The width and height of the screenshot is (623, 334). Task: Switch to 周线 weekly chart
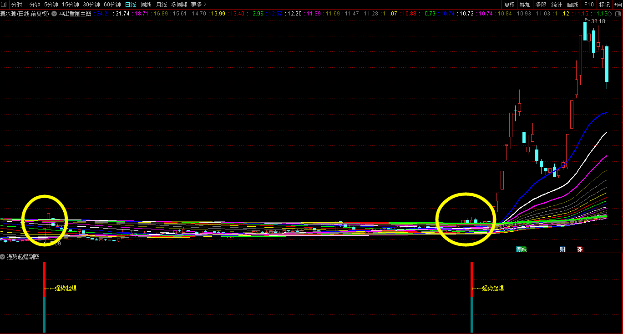pyautogui.click(x=146, y=5)
